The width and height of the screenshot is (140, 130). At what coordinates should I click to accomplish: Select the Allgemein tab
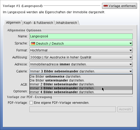[x=13, y=23]
